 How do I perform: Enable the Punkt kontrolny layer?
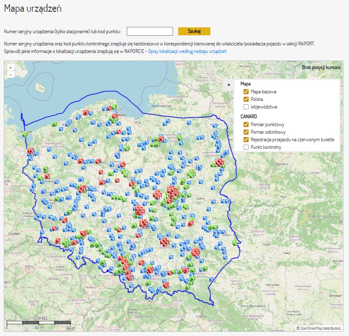[246, 147]
